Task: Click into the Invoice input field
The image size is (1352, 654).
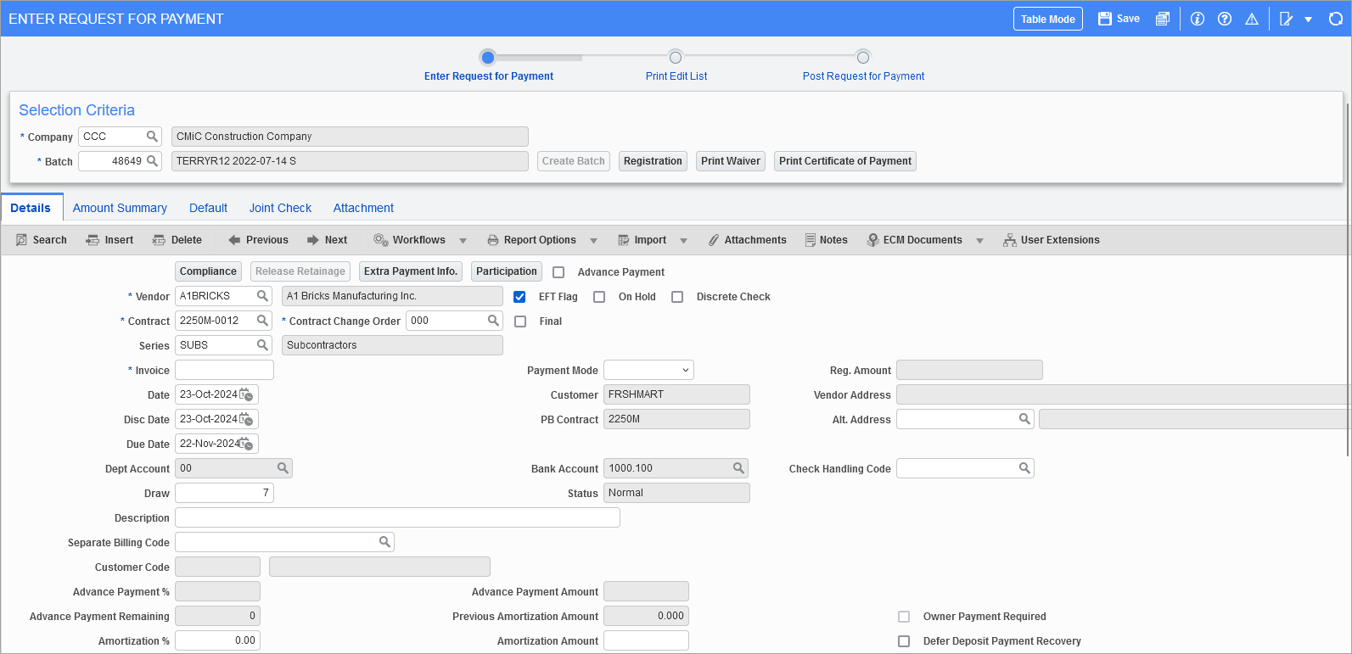Action: coord(224,370)
